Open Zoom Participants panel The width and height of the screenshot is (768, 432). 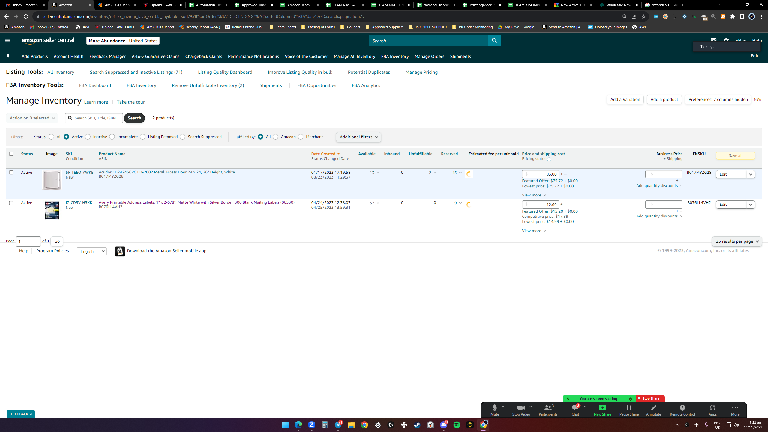548,409
